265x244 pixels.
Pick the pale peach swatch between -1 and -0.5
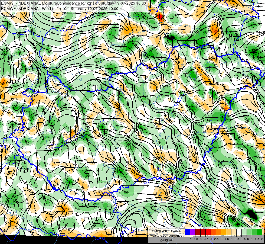click(x=234, y=232)
